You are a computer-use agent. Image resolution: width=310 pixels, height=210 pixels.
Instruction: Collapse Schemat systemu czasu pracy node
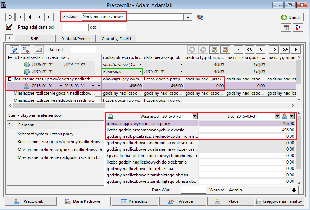point(10,57)
